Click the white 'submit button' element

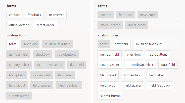coord(110,96)
